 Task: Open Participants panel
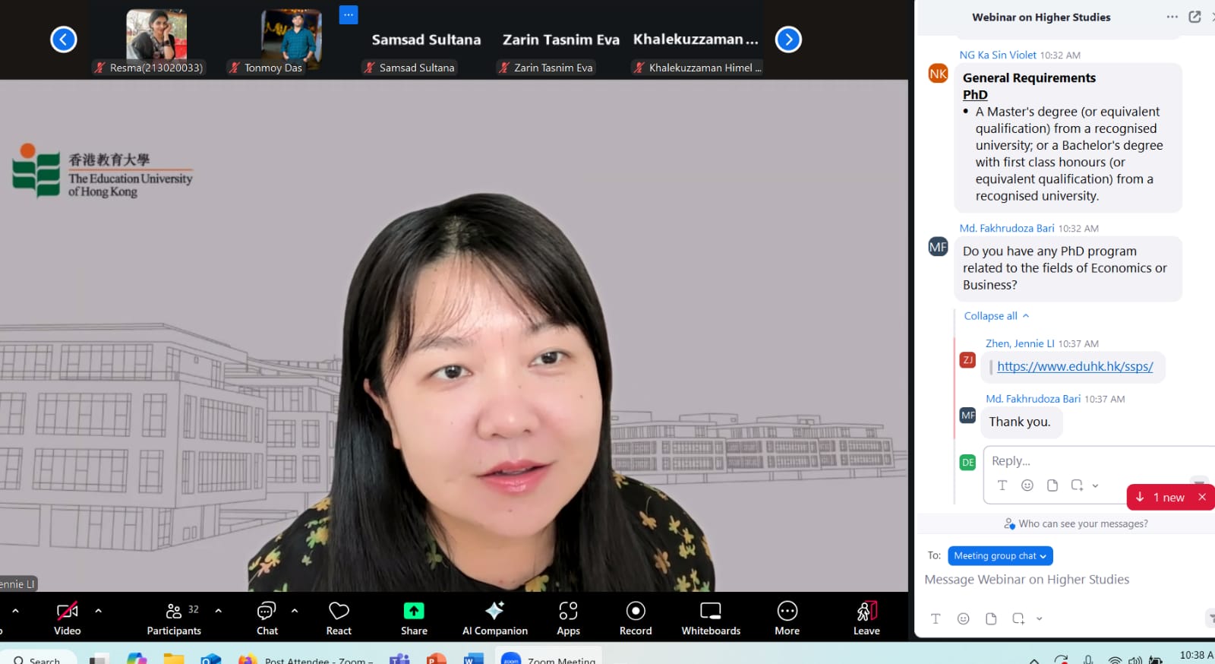pyautogui.click(x=174, y=618)
